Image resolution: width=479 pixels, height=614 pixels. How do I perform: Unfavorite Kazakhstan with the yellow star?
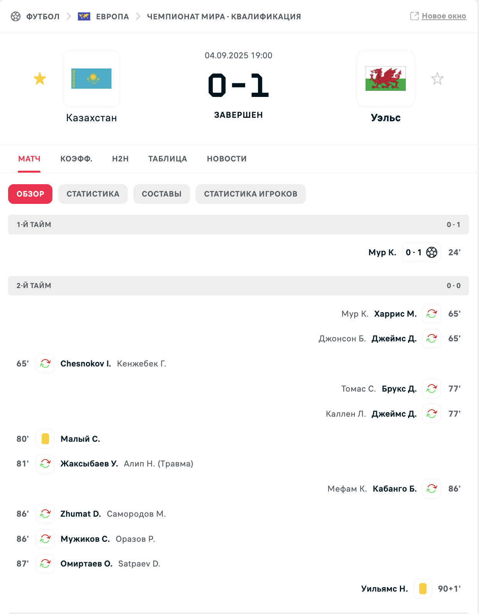point(40,79)
